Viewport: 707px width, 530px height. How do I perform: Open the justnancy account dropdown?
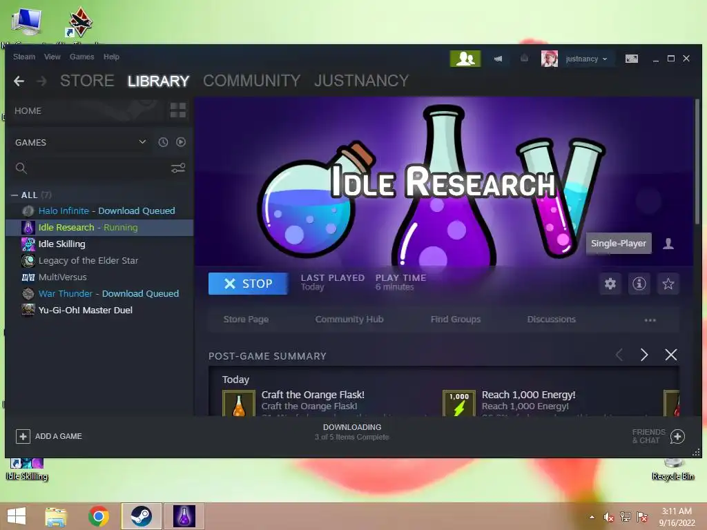pyautogui.click(x=587, y=59)
